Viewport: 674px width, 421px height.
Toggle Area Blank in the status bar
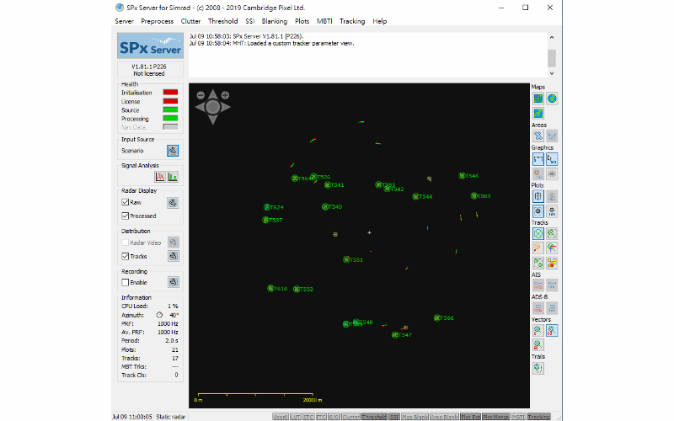(444, 417)
